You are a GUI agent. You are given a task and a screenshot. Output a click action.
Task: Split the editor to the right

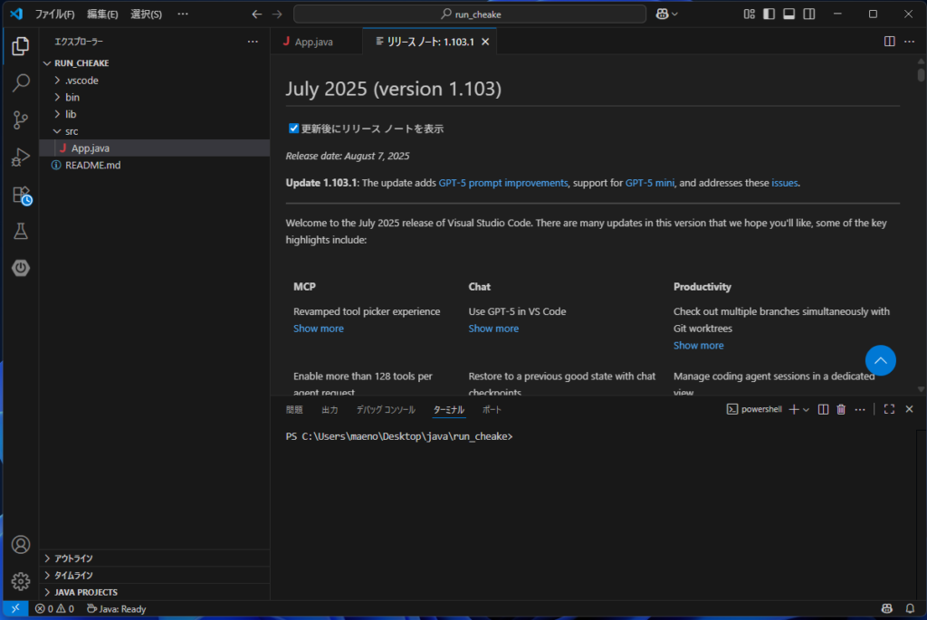[x=889, y=42]
